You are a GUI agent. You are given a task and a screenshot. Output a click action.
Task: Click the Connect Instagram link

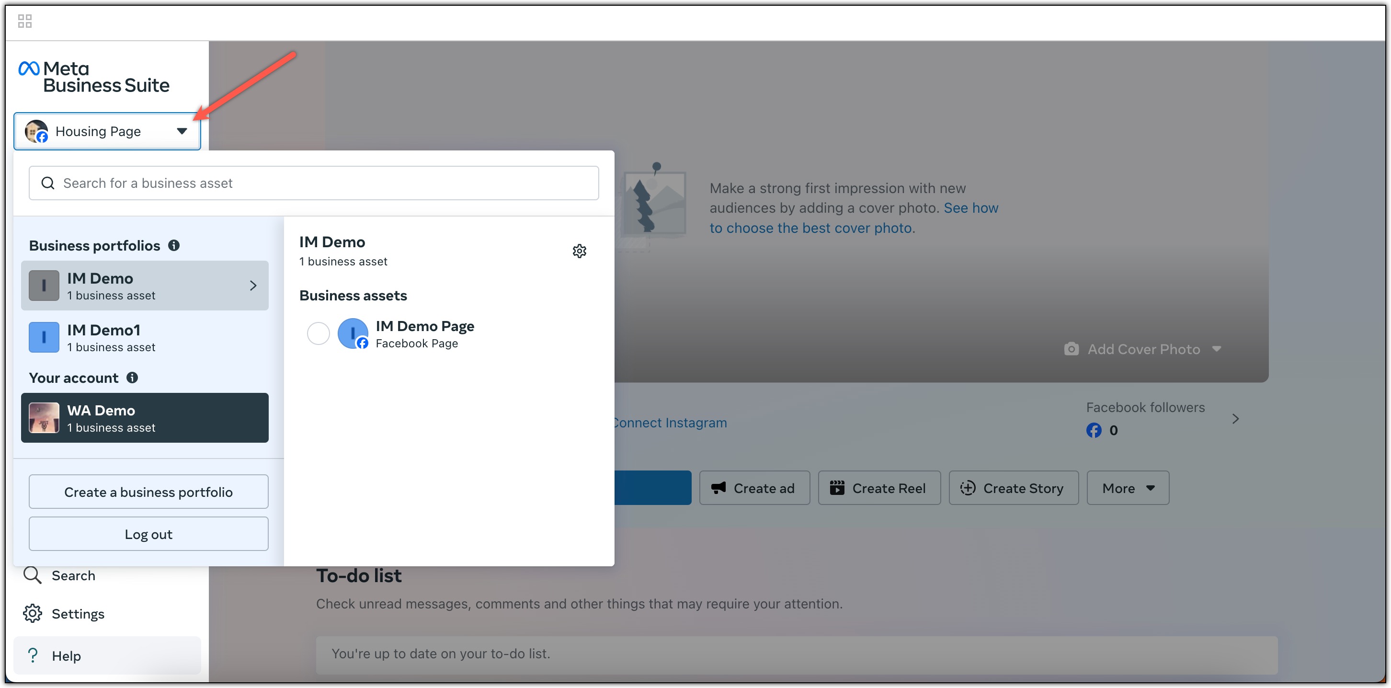pyautogui.click(x=671, y=423)
